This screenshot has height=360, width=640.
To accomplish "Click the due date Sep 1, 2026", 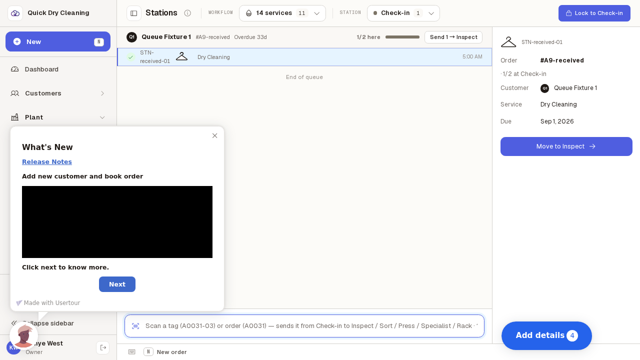I will click(557, 121).
